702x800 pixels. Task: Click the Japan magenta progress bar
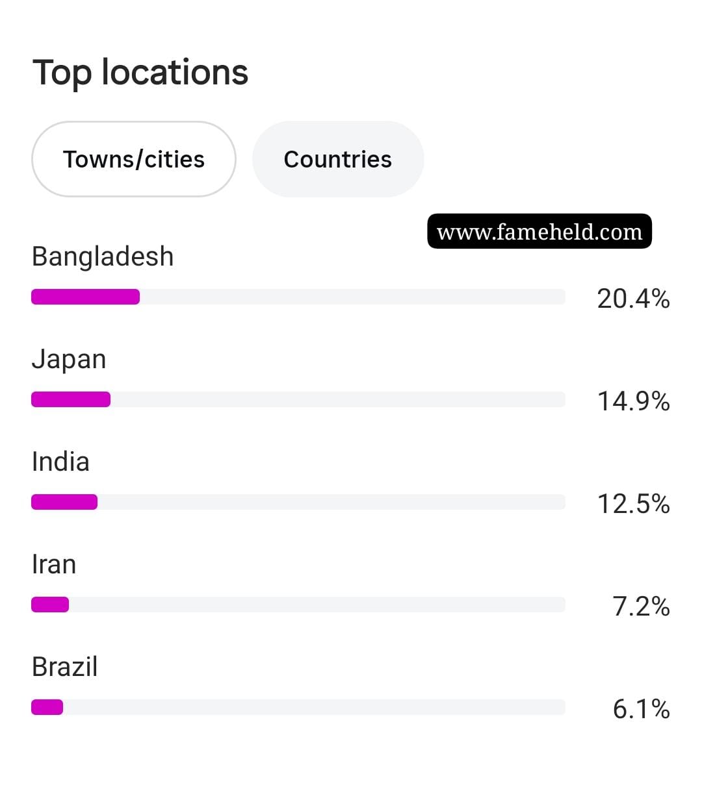point(71,399)
